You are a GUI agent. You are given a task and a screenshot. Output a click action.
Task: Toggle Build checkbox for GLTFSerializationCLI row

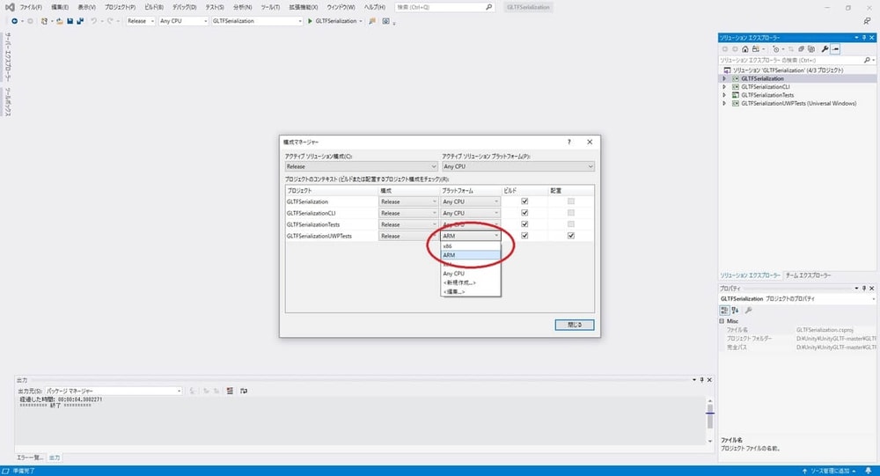point(524,213)
